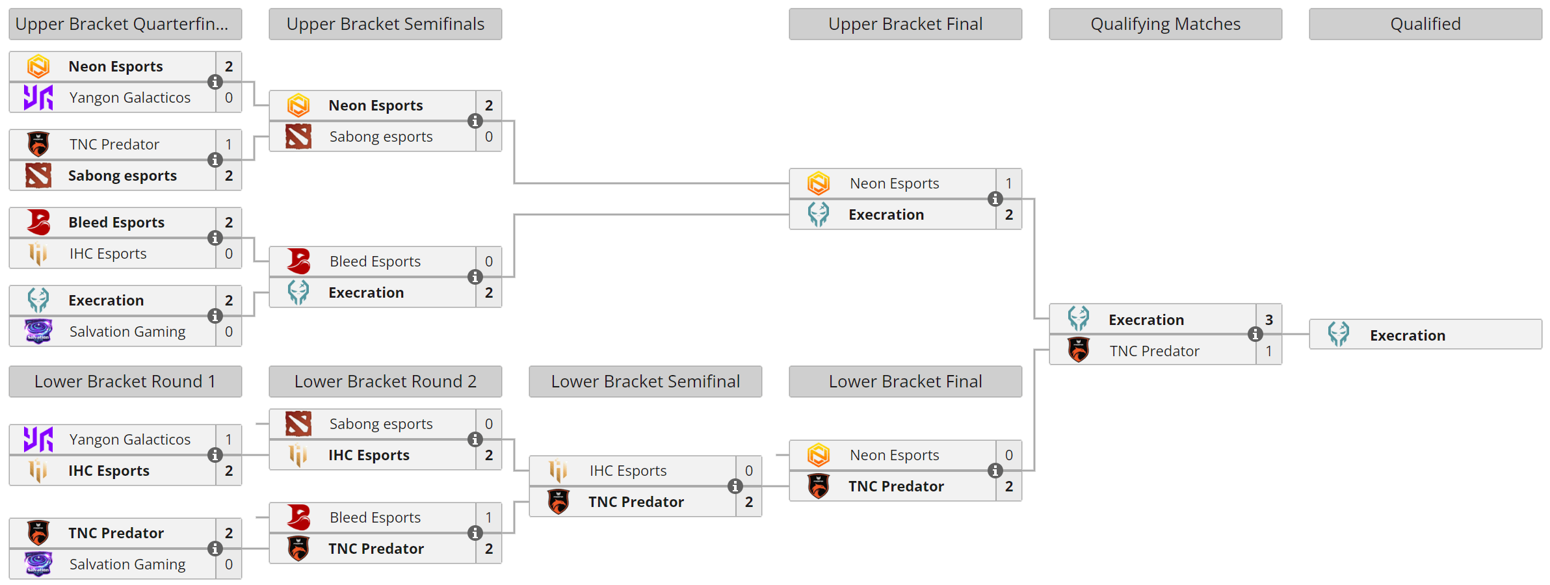Show details for Bleed Esports vs IHC Esports
The height and width of the screenshot is (585, 1550).
point(215,238)
